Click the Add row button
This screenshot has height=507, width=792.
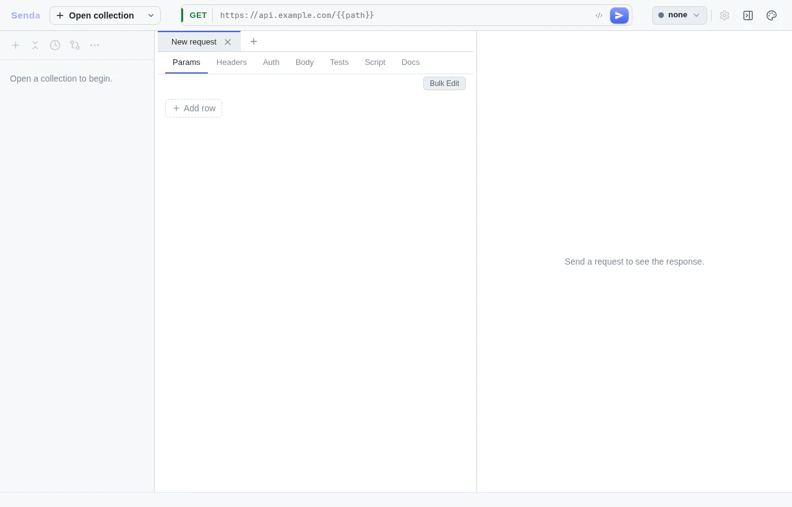pyautogui.click(x=194, y=108)
